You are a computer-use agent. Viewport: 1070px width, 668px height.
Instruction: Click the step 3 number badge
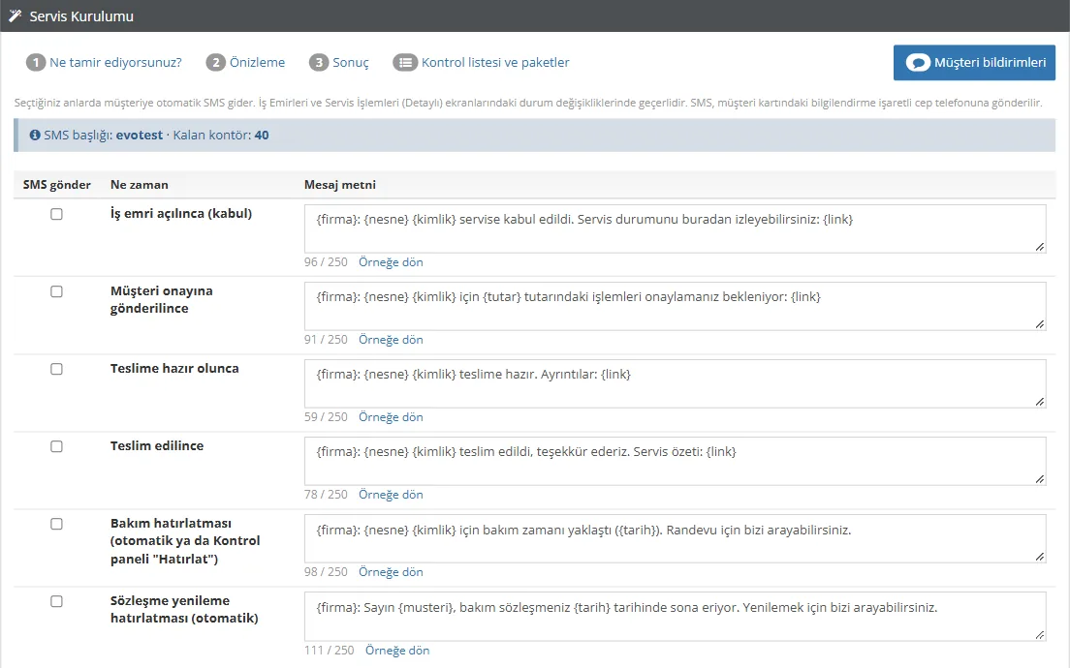319,63
